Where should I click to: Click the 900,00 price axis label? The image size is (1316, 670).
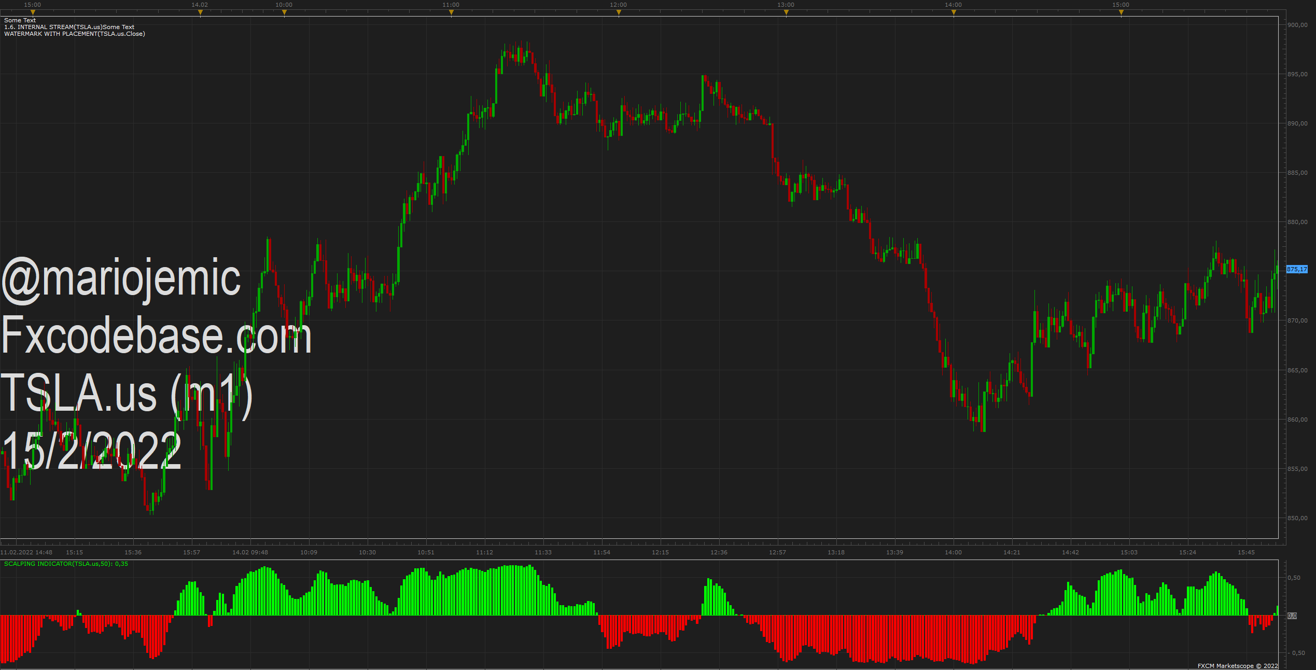point(1297,25)
